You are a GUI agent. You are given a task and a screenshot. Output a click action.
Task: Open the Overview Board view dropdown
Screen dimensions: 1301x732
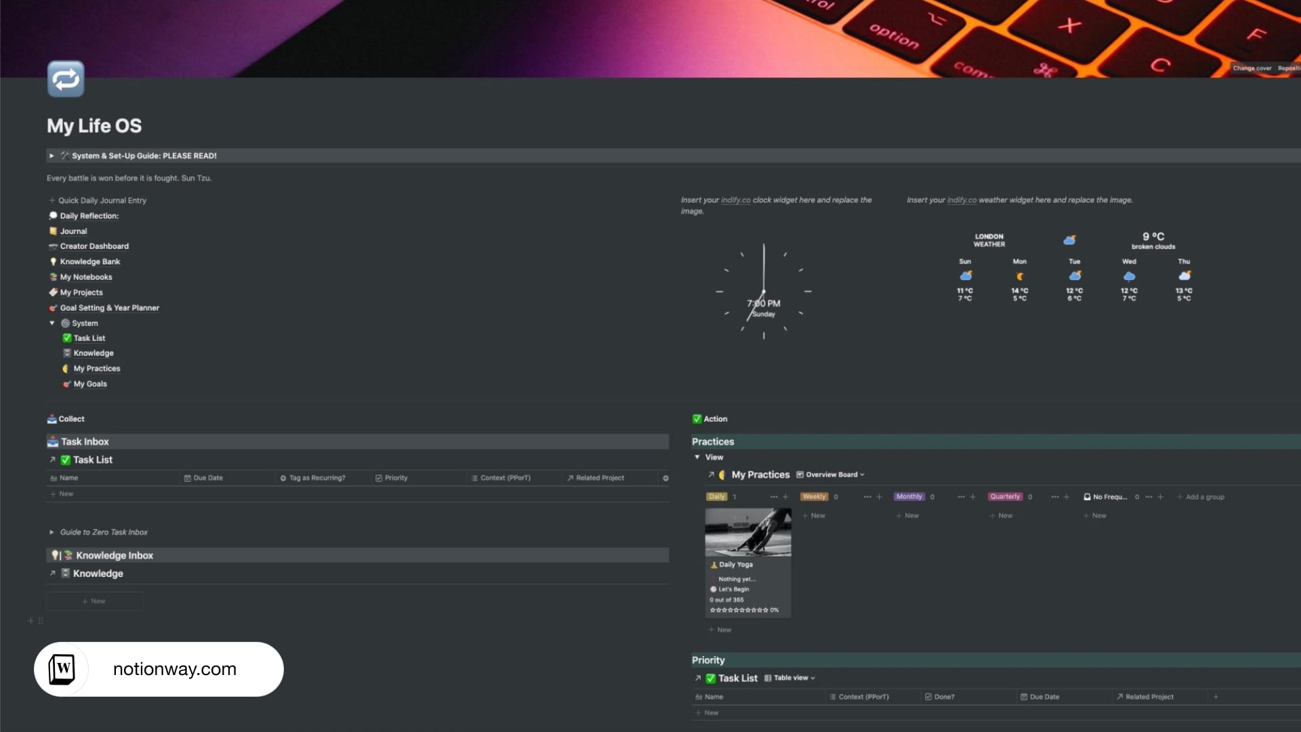click(x=834, y=475)
